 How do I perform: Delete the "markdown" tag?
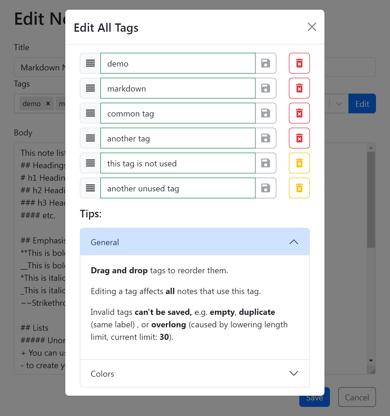point(299,88)
